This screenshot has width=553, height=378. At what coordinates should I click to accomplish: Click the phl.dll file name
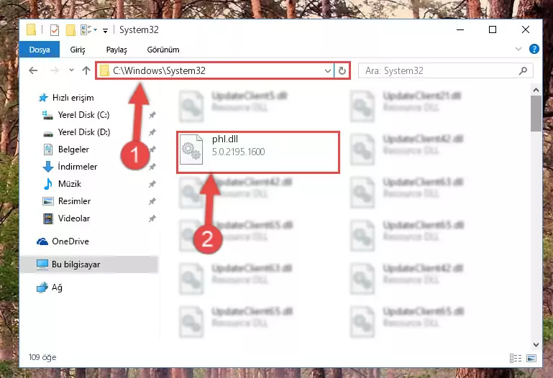(225, 139)
